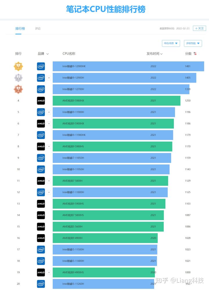This screenshot has height=290, width=209.
Task: Click AMD logo beside 锐龙9 4900H
Action: 41,238
